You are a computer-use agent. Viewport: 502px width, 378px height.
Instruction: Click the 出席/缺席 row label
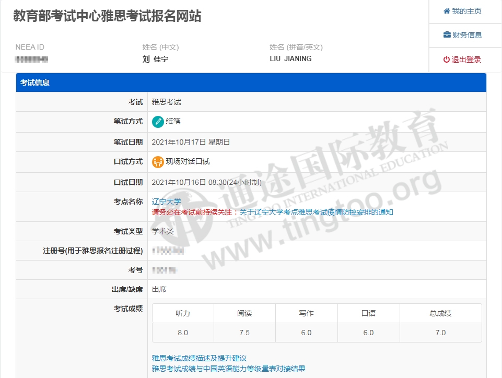click(x=127, y=289)
